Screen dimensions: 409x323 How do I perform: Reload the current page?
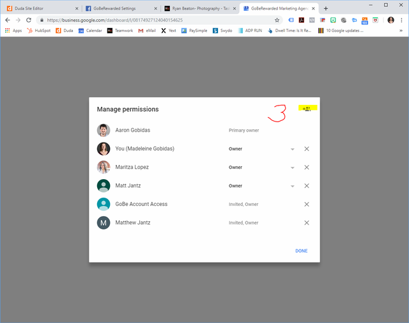click(29, 20)
